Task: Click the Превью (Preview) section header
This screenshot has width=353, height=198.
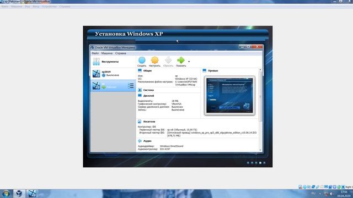Action: coord(213,71)
